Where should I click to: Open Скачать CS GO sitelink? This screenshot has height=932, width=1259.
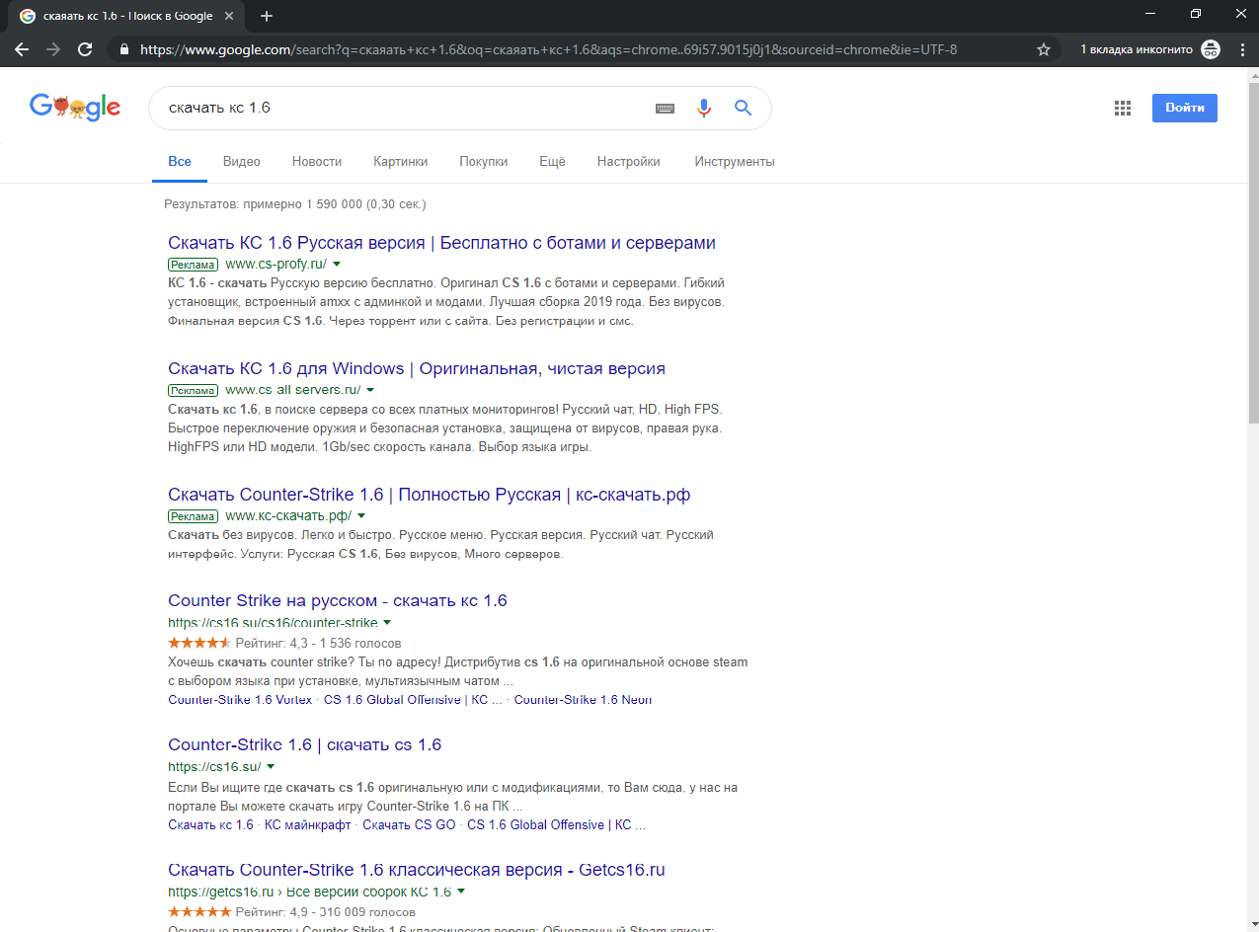409,825
